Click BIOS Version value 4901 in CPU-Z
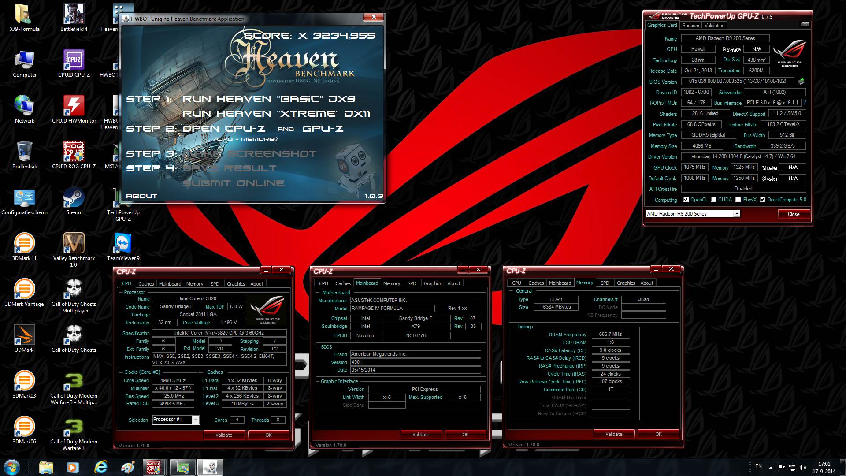The width and height of the screenshot is (846, 476). (x=415, y=362)
